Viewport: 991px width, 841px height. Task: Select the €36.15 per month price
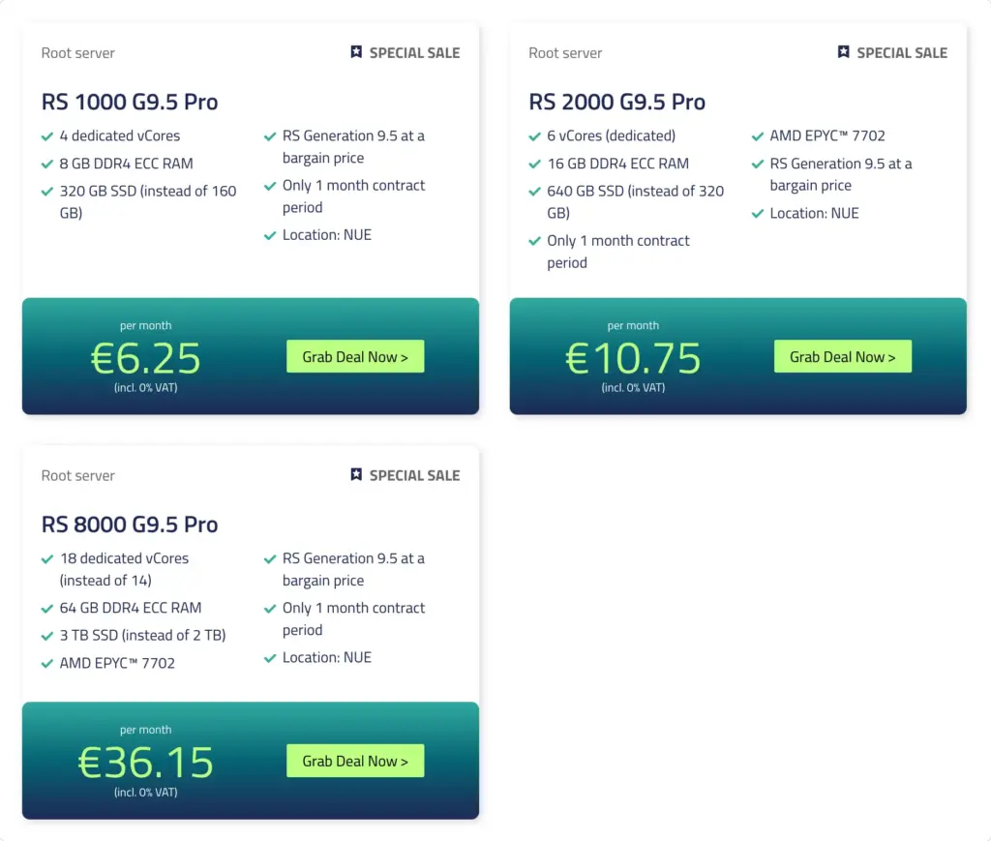(x=146, y=763)
